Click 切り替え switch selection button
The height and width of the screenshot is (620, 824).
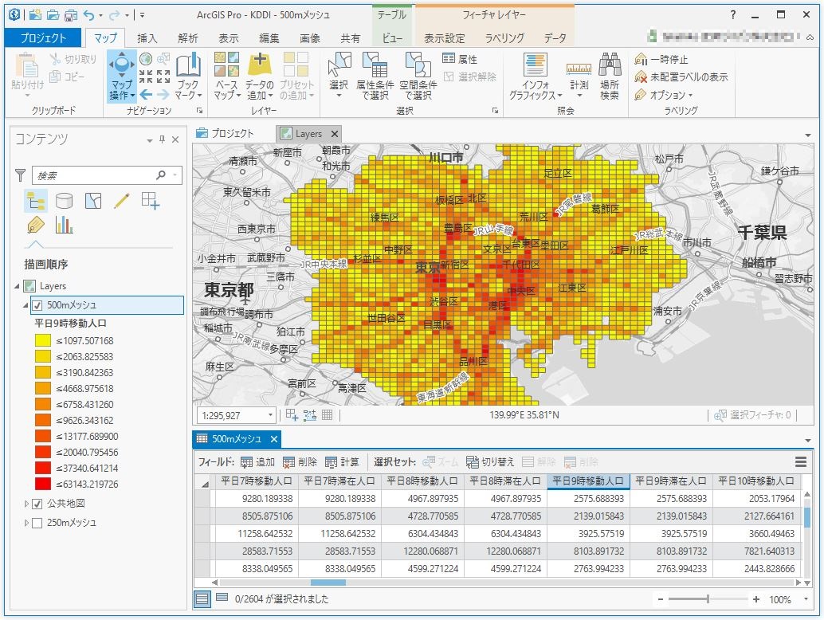click(x=490, y=462)
